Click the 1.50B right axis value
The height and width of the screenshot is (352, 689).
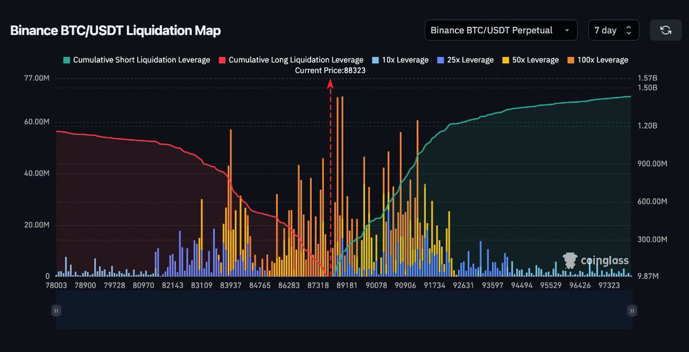tap(647, 88)
